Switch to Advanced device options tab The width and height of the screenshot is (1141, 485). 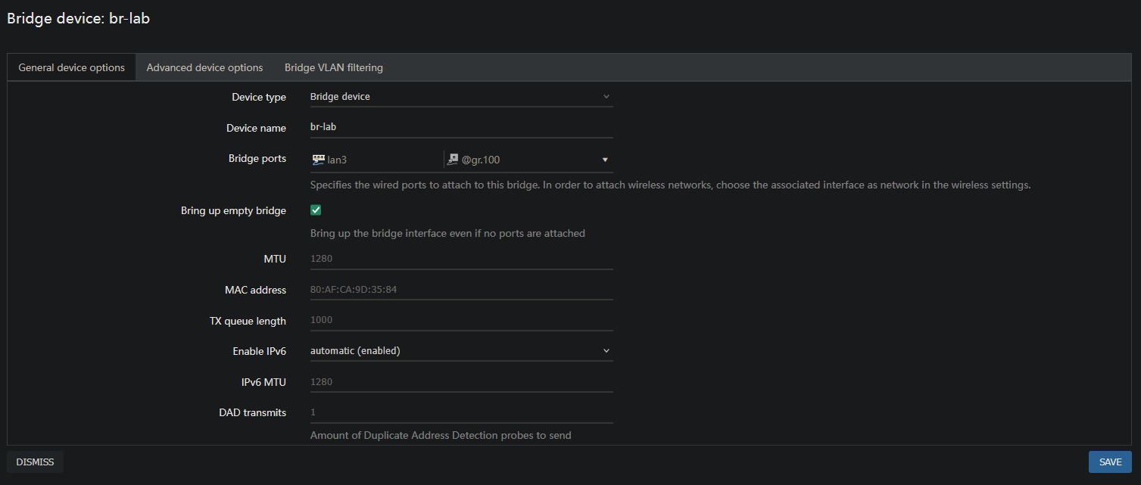click(204, 67)
